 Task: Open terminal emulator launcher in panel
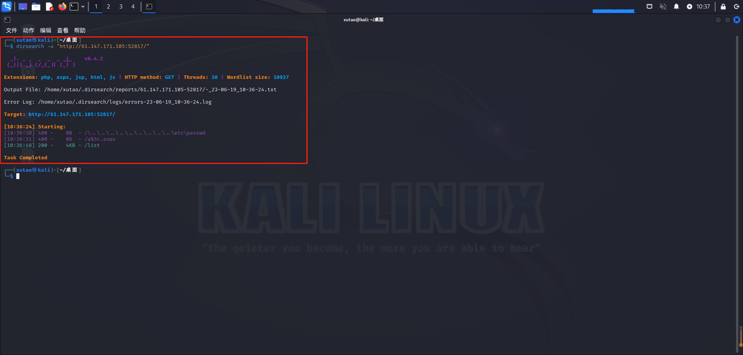(x=74, y=7)
